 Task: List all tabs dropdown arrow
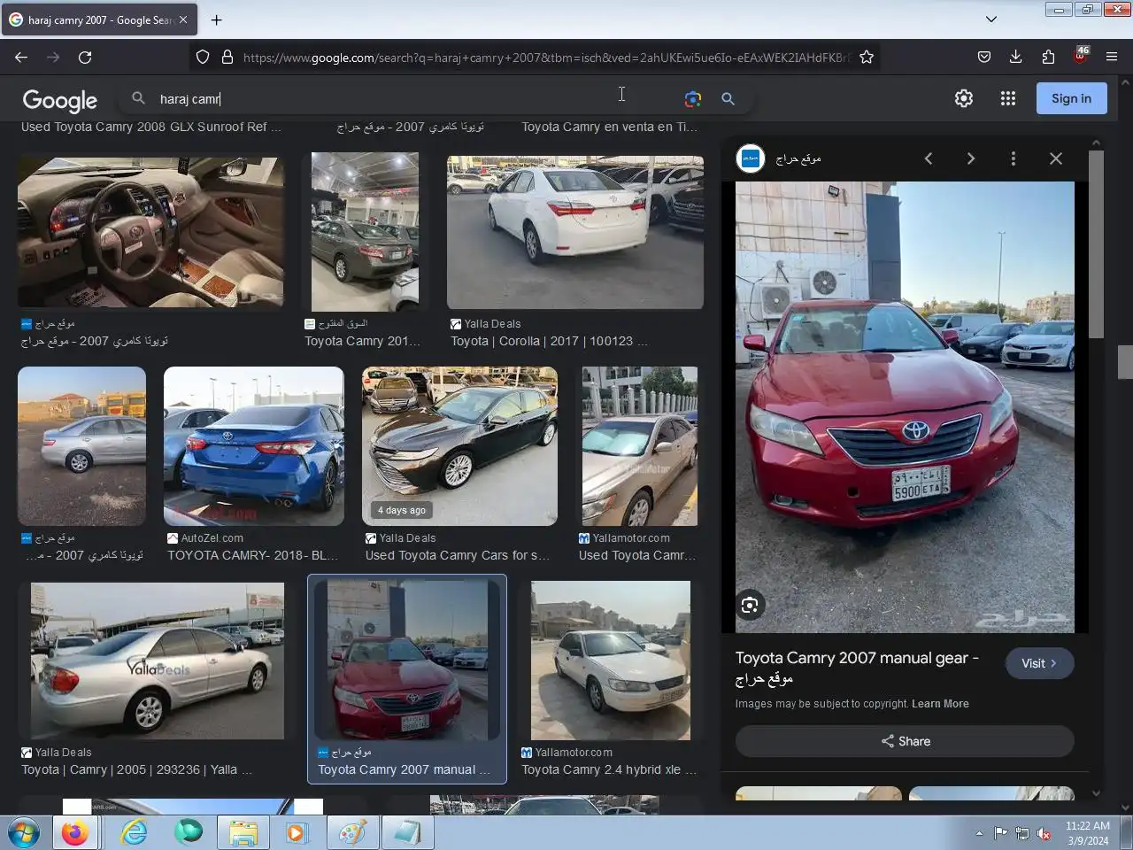991,19
